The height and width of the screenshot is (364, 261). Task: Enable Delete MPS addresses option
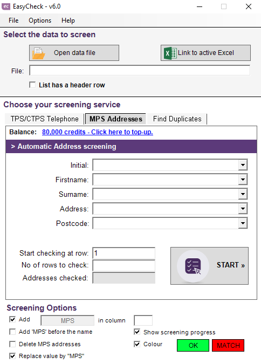point(12,344)
